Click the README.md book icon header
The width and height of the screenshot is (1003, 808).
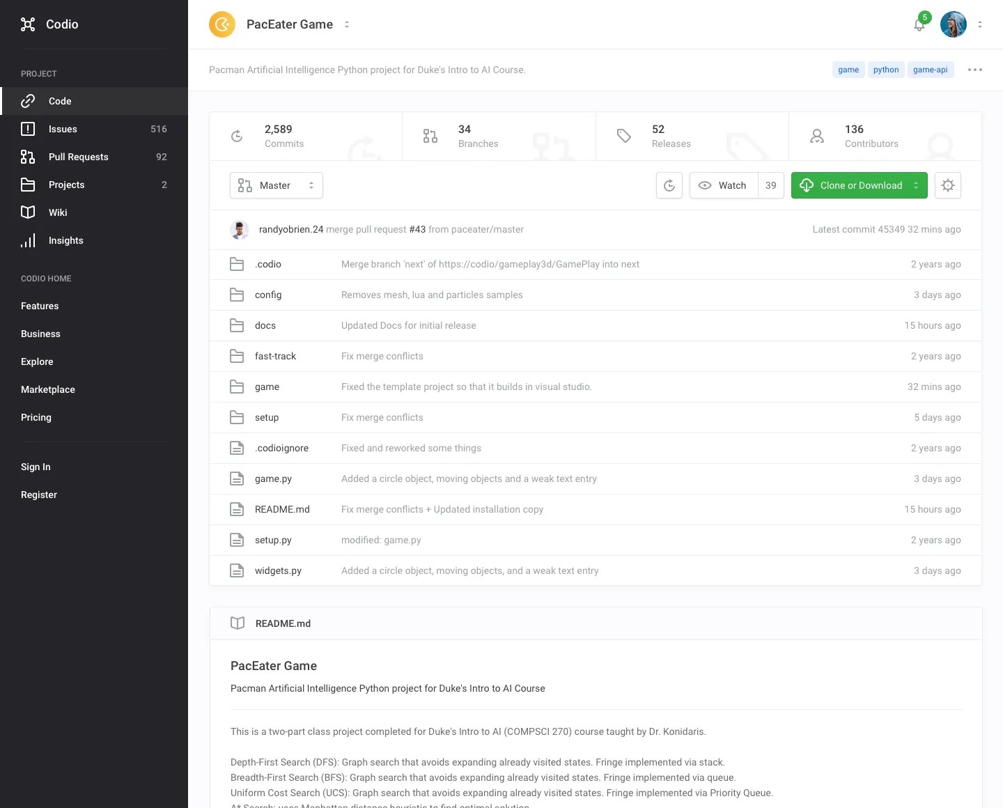point(238,623)
